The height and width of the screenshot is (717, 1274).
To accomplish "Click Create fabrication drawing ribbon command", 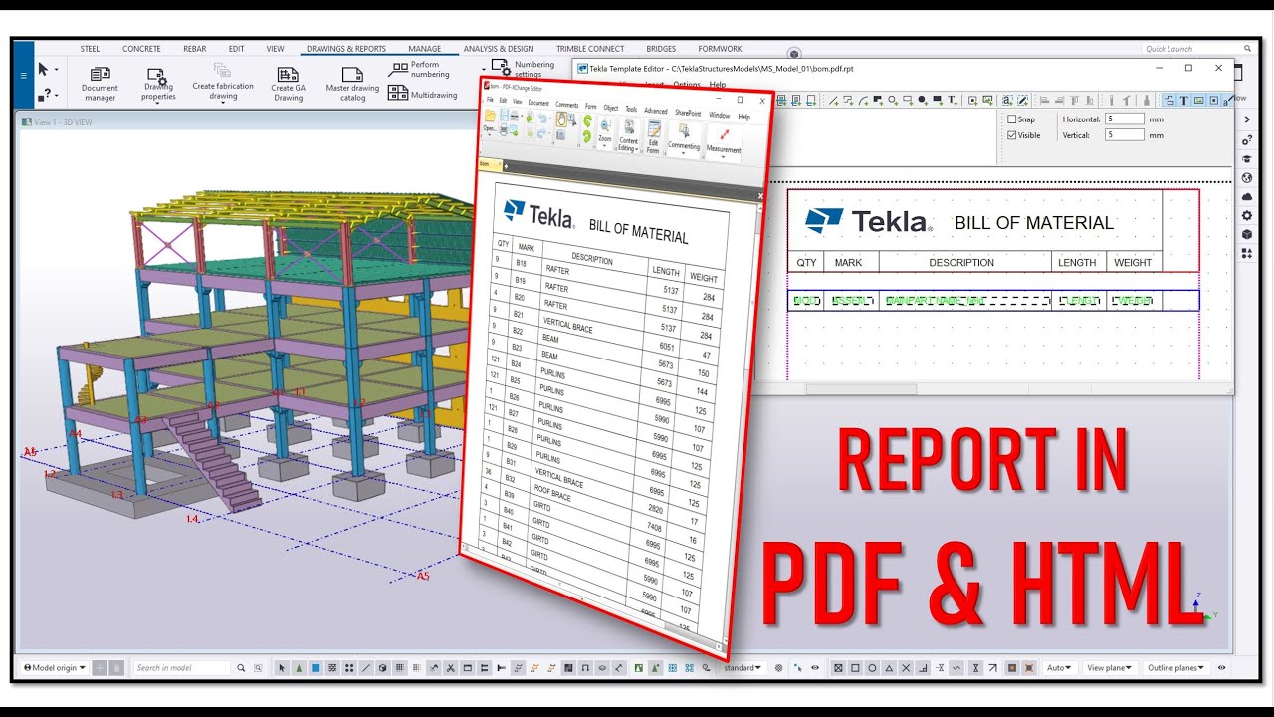I will coord(223,82).
